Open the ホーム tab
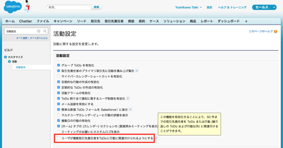283x148 pixels. [10, 21]
